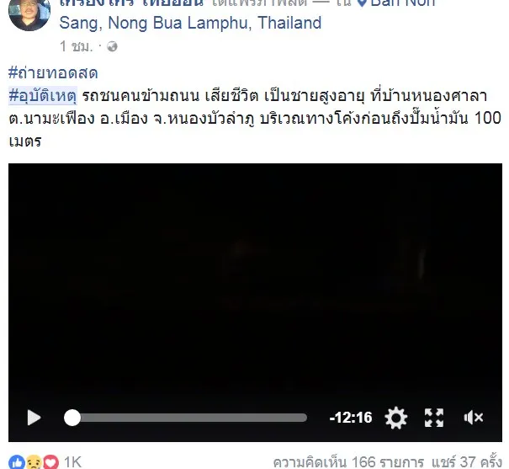509x469 pixels.
Task: Click the love heart reaction icon
Action: (51, 462)
